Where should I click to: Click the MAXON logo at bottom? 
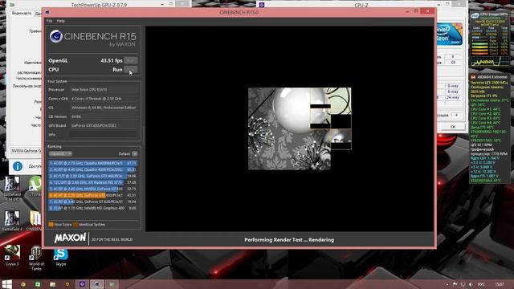(x=70, y=238)
